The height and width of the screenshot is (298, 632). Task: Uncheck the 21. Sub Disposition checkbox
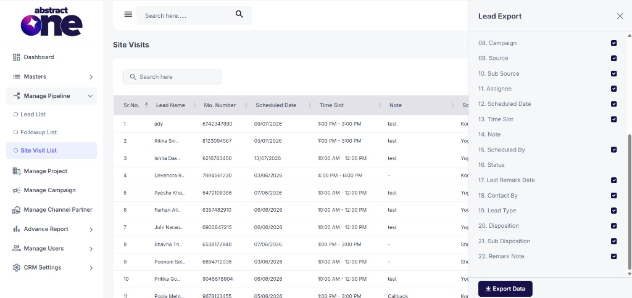613,241
